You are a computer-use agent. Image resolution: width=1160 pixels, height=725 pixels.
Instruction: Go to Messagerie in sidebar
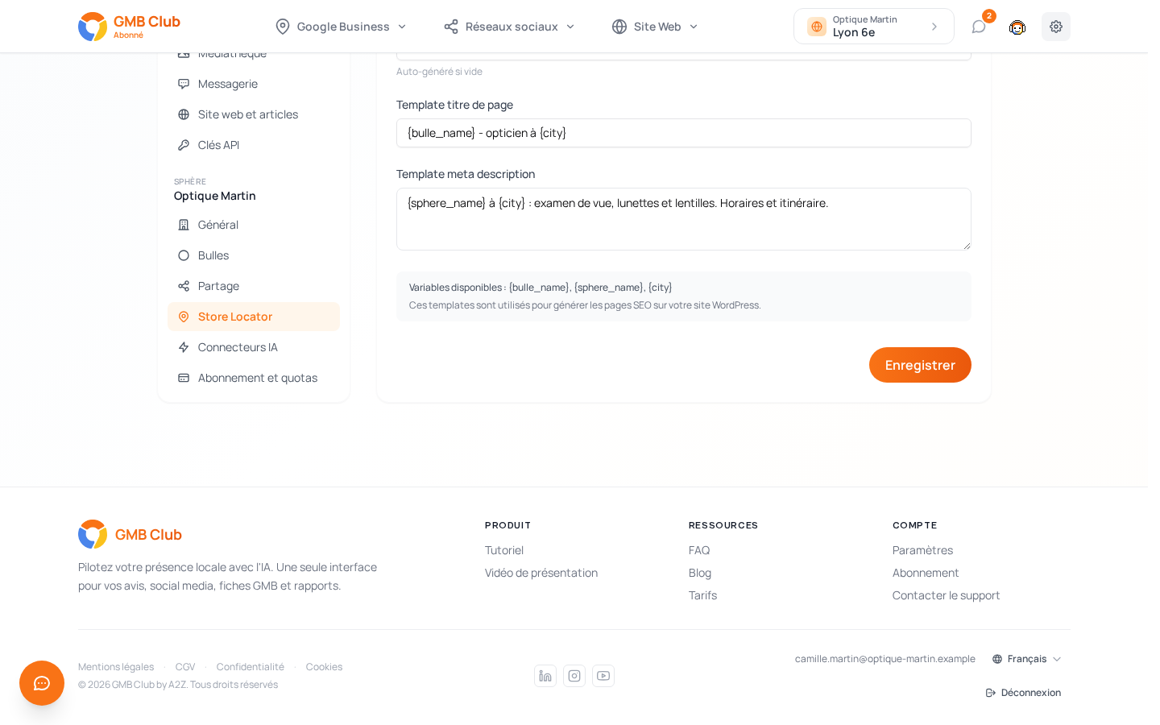point(254,84)
